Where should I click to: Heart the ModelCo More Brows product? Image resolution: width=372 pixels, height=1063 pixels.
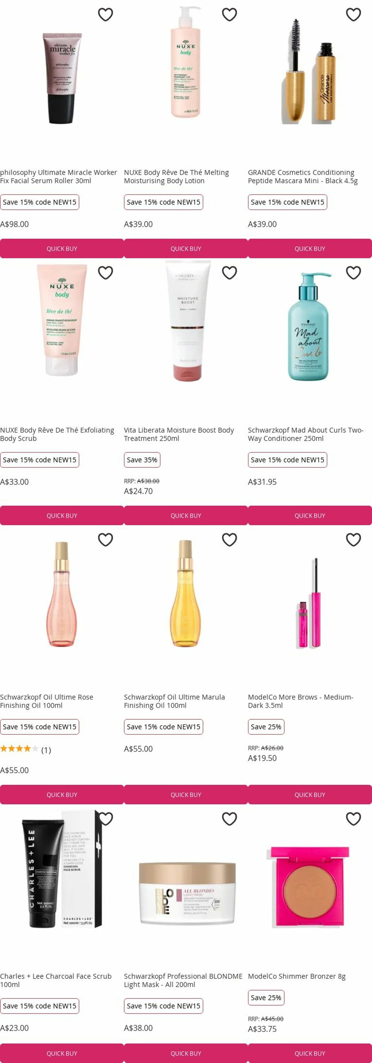coord(353,540)
